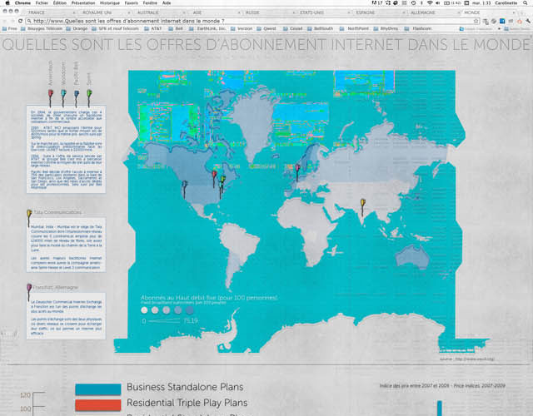
Task: Click the green Sprint plug icon
Action: point(88,93)
